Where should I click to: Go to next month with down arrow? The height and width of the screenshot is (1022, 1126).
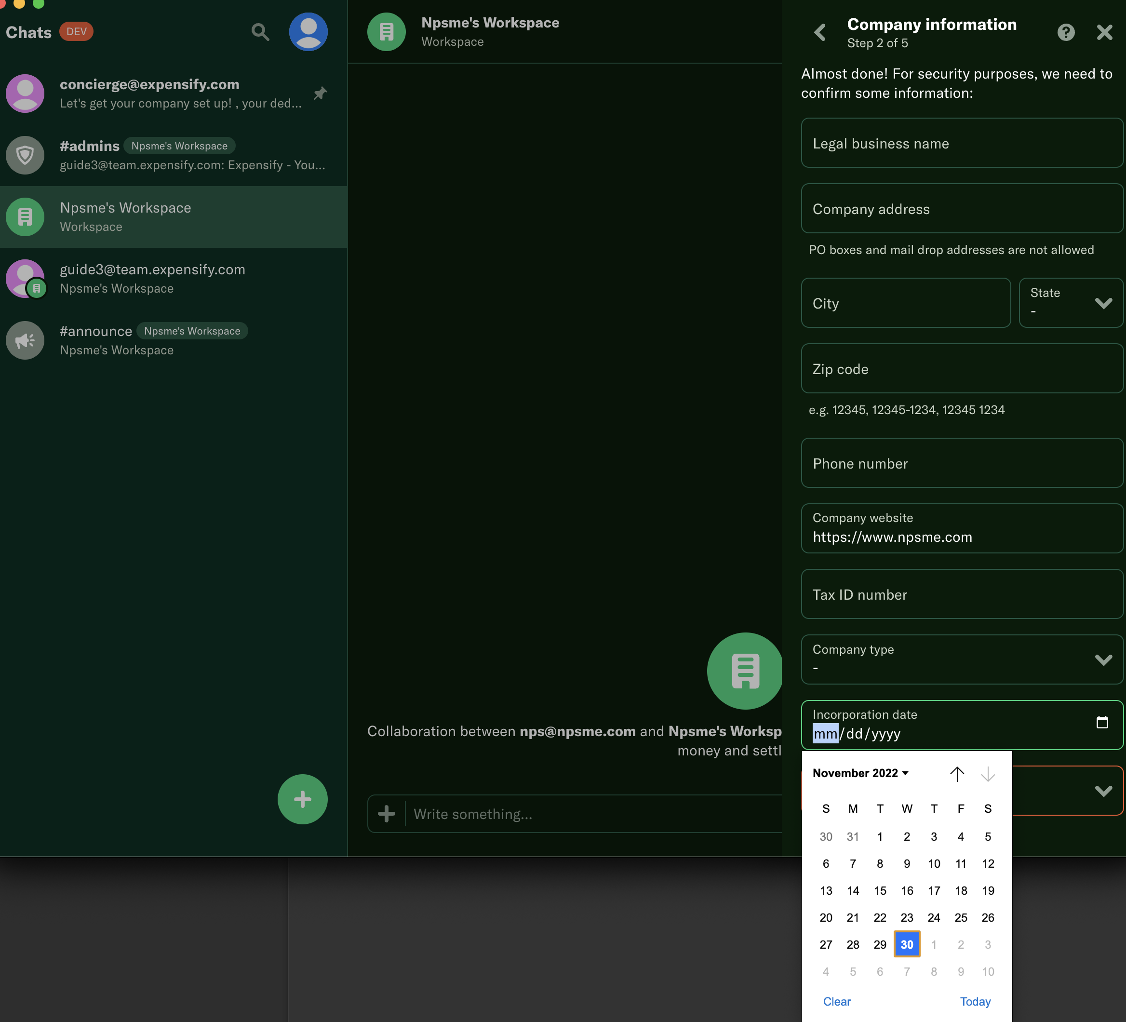[988, 773]
